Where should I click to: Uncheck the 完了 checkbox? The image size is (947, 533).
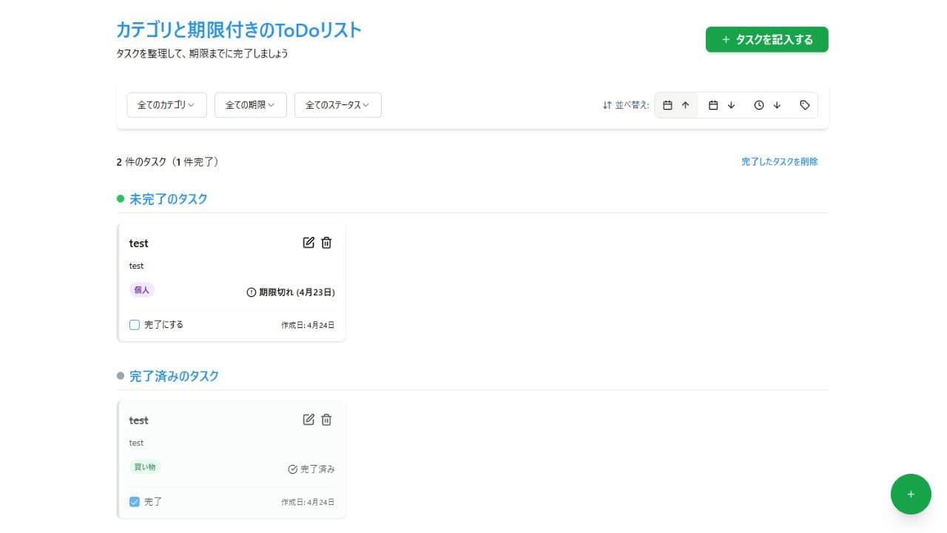[x=135, y=502]
